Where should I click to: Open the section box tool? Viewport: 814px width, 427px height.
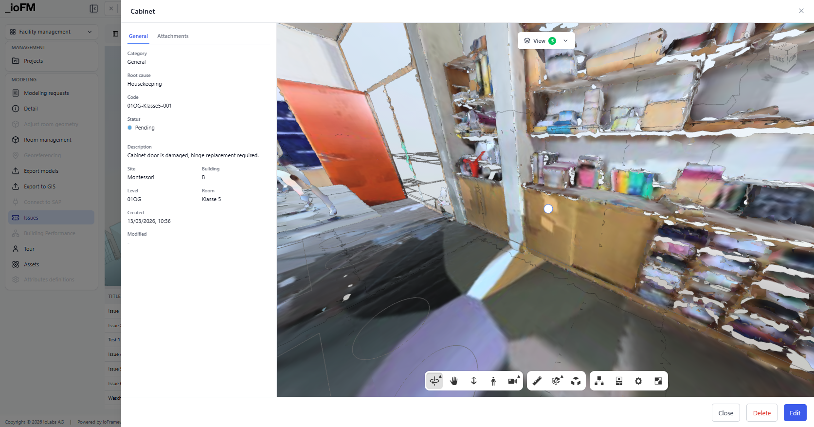point(557,381)
